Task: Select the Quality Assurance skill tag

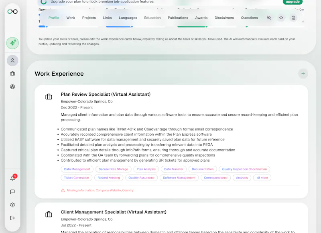Action: pos(142,178)
